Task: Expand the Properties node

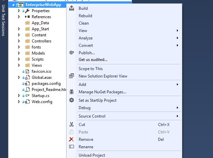Action: (x=19, y=11)
